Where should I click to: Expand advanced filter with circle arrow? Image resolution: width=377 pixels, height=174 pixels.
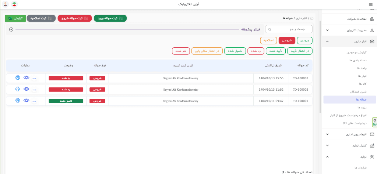tap(11, 29)
